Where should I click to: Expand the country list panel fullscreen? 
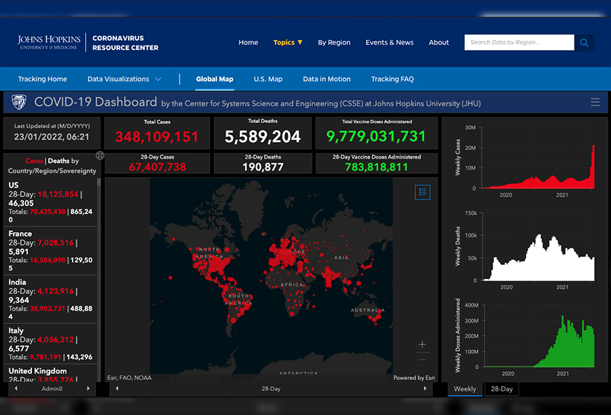(100, 155)
